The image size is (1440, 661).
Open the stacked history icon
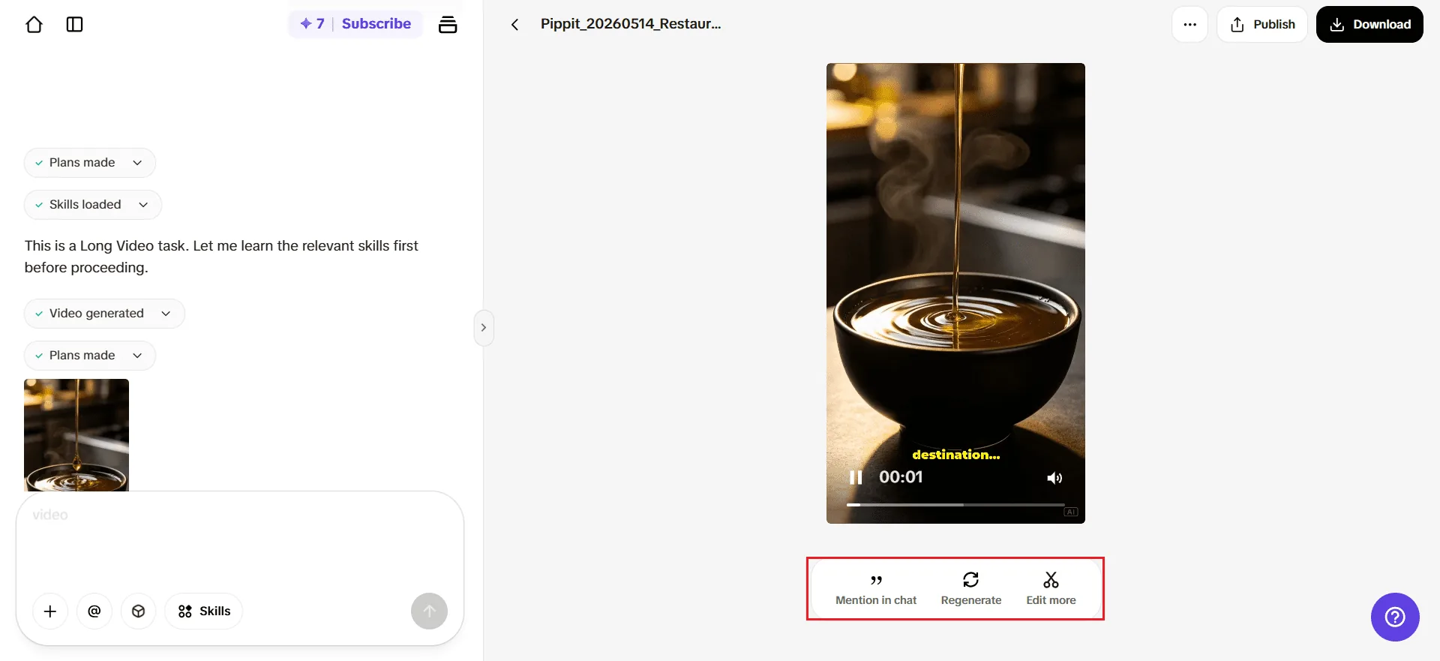pyautogui.click(x=448, y=24)
